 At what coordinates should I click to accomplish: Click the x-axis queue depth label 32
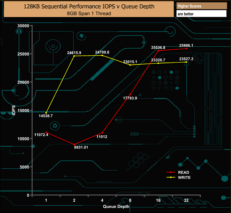tap(186, 200)
